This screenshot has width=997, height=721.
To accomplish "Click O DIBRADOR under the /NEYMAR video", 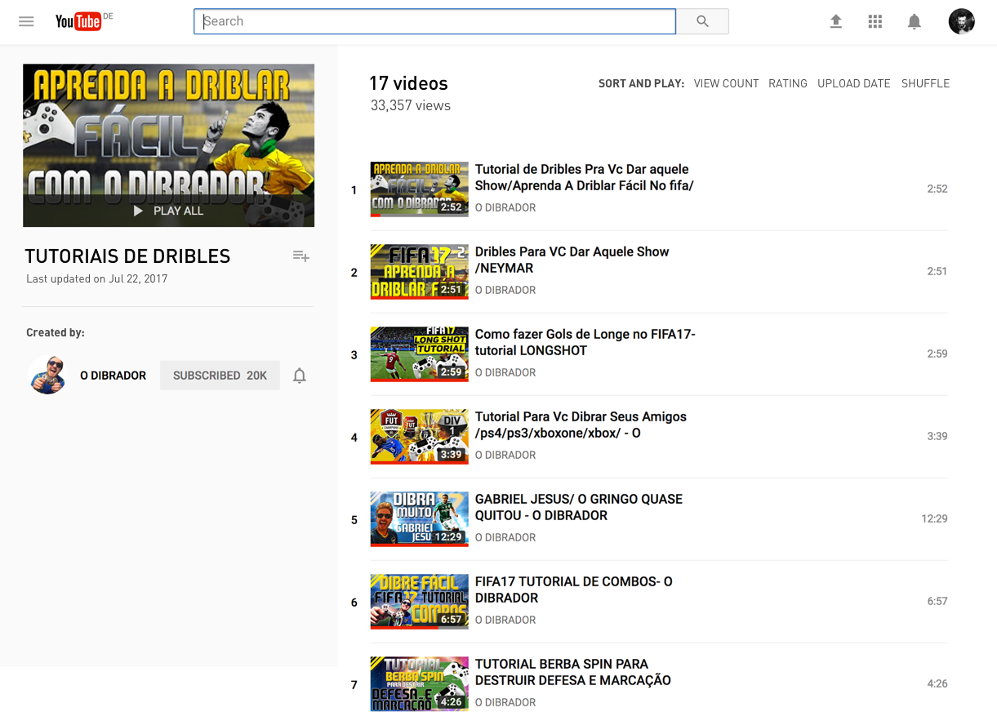I will [505, 290].
